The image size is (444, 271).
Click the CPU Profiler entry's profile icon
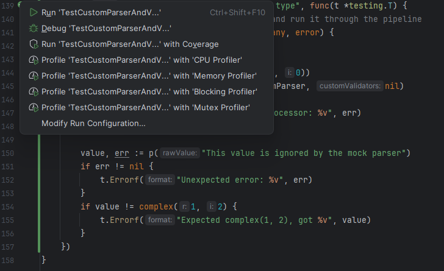point(34,60)
